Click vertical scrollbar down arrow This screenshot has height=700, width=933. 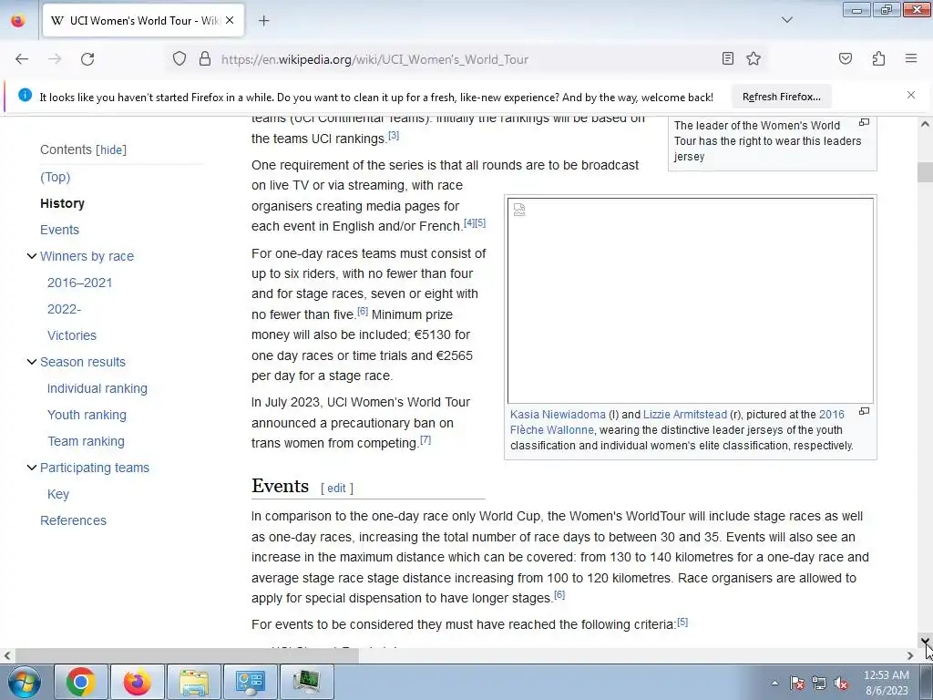point(926,641)
